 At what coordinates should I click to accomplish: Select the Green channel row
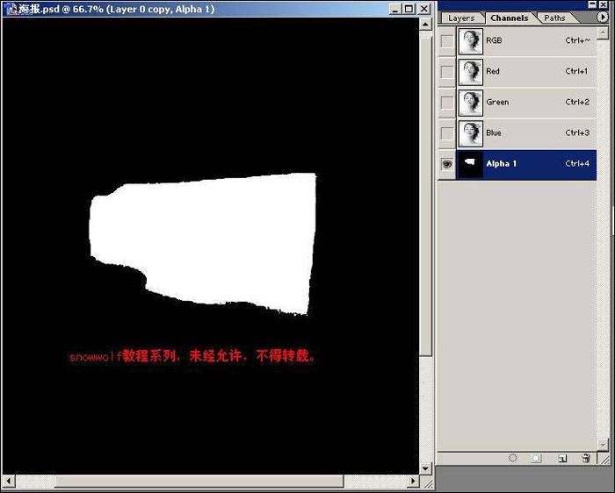point(527,103)
